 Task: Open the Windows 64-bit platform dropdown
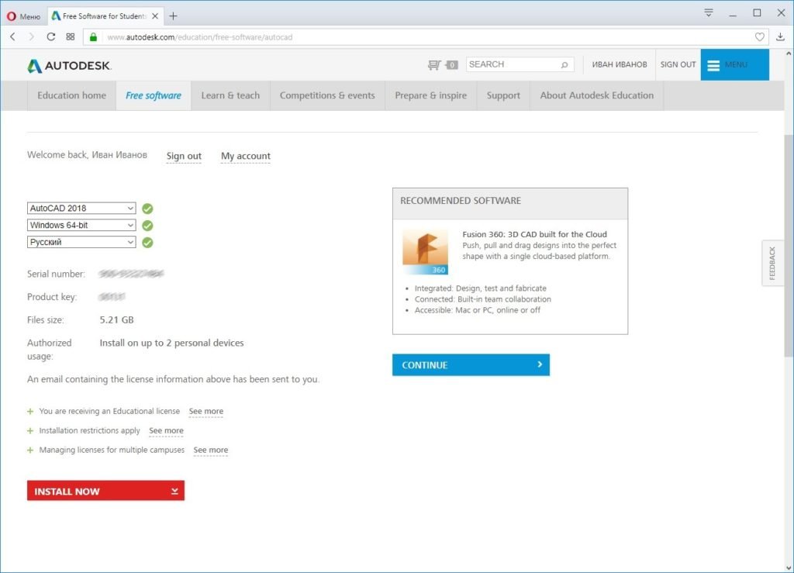tap(81, 225)
